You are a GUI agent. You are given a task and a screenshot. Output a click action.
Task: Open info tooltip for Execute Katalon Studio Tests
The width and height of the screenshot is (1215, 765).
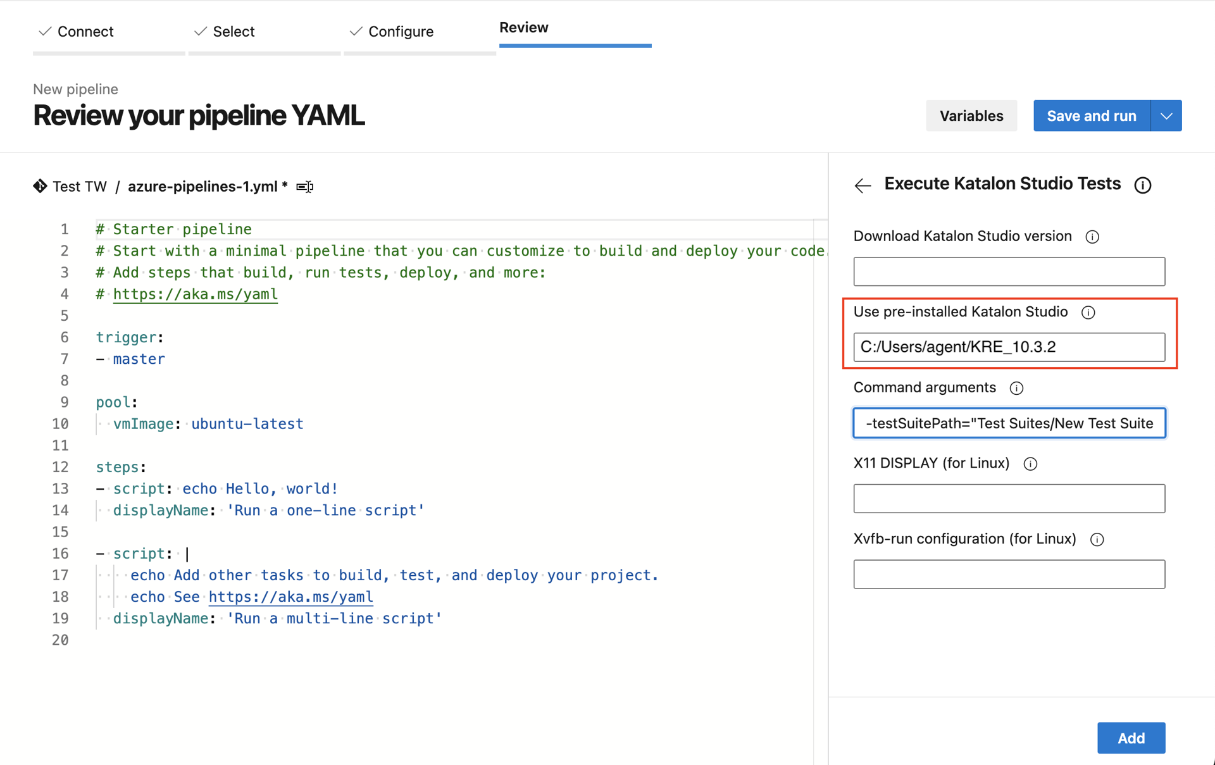coord(1143,185)
